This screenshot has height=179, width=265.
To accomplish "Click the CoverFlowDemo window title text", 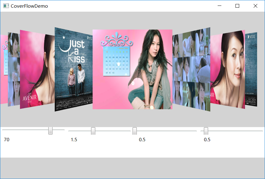I will coord(29,6).
